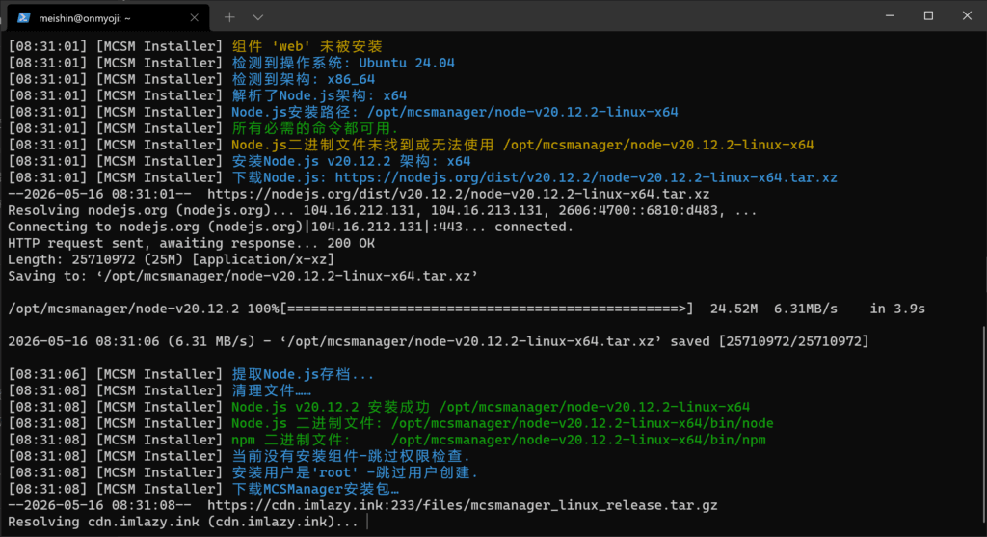
Task: Close the meishin@onmyoji tab
Action: [194, 17]
